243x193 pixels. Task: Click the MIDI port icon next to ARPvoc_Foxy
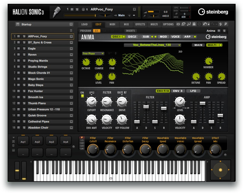click(x=83, y=9)
